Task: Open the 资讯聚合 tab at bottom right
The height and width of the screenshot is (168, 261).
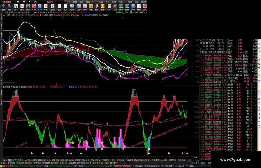Action: click(195, 163)
